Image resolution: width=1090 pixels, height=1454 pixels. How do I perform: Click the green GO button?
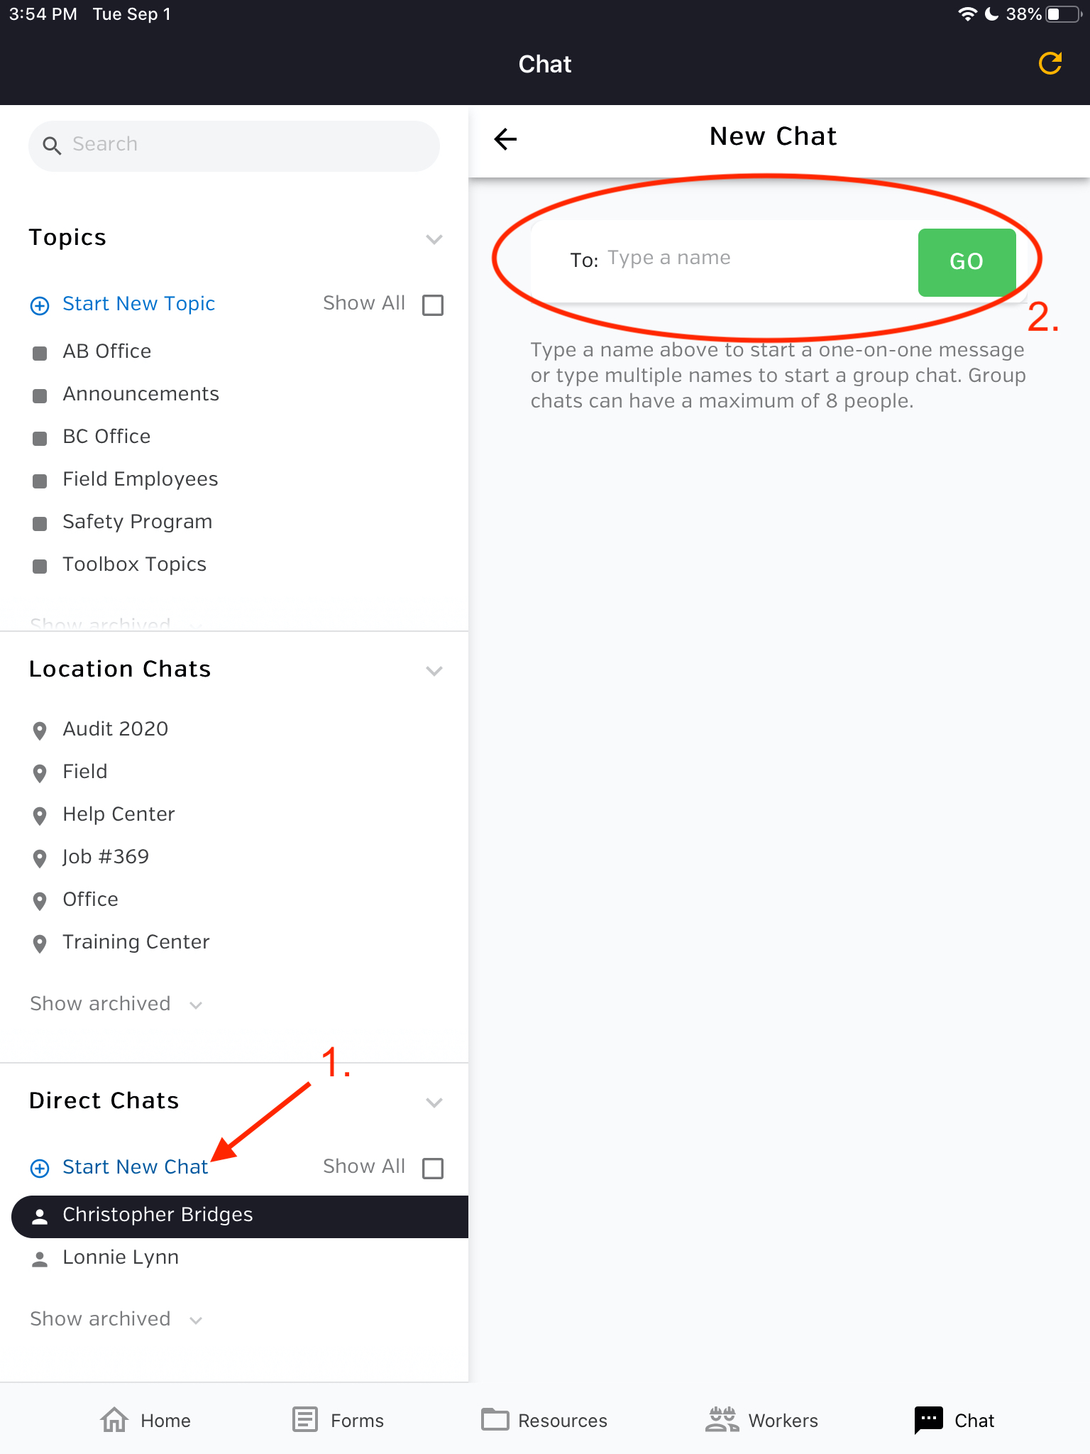(x=967, y=262)
